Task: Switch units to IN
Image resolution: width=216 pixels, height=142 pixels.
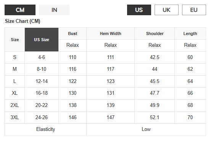Action: pyautogui.click(x=54, y=10)
